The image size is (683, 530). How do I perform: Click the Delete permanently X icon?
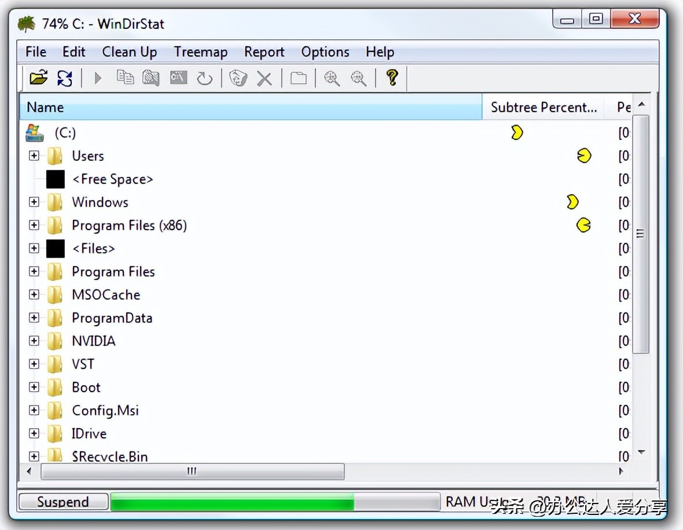point(265,78)
